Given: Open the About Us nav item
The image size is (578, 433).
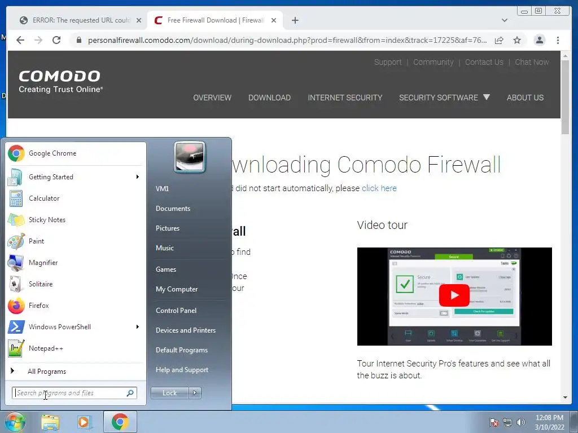Looking at the screenshot, I should (525, 98).
